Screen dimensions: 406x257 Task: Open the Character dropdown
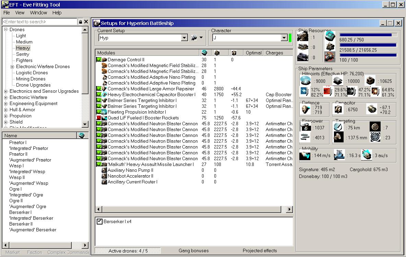284,38
